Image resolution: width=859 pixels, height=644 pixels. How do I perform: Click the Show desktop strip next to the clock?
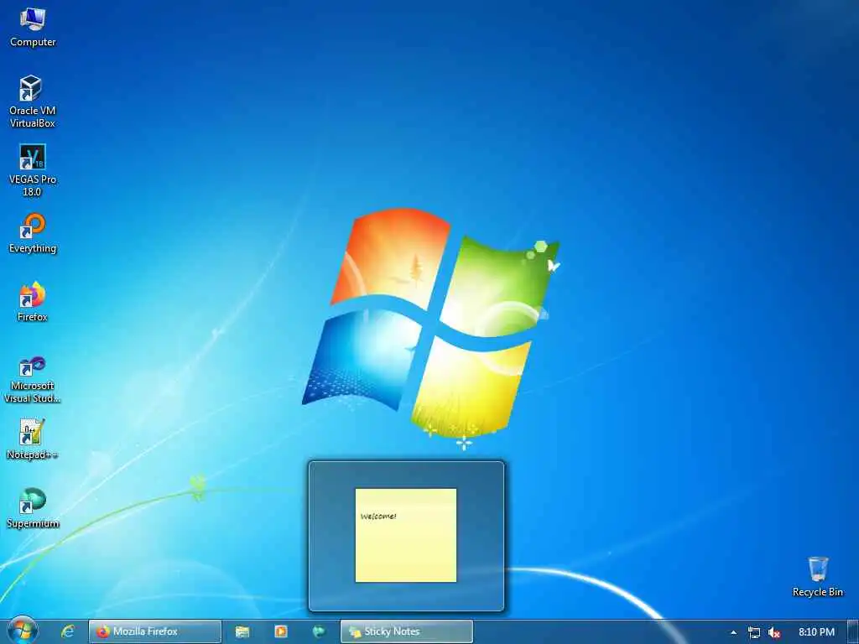853,632
